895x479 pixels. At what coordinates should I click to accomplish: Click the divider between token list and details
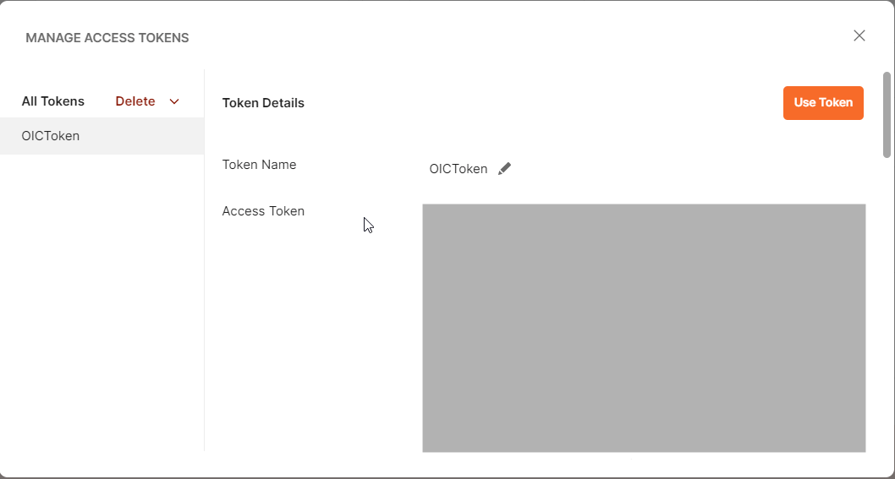204,296
